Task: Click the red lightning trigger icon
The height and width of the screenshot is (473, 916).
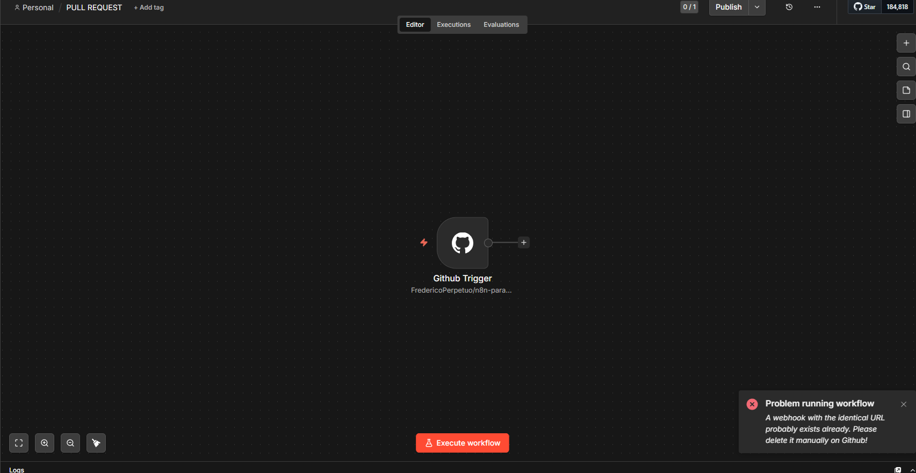Action: tap(424, 243)
